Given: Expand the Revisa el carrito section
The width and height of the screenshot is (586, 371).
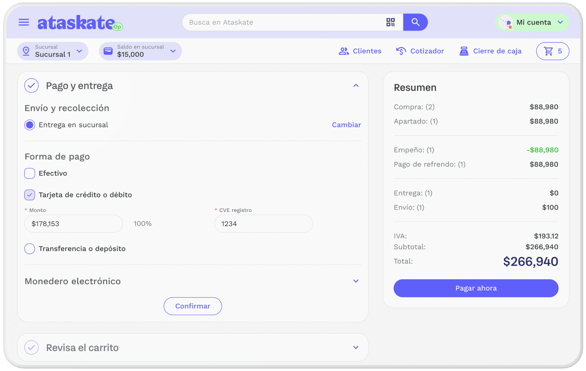Looking at the screenshot, I should 356,348.
